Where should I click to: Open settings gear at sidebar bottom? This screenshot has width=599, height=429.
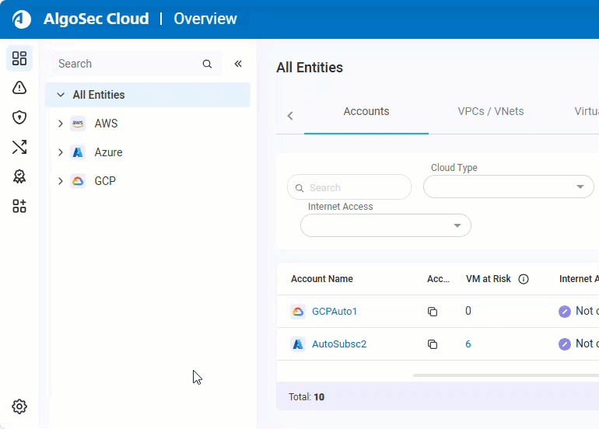19,406
